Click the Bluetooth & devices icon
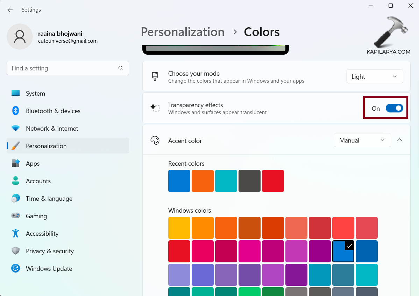The height and width of the screenshot is (296, 419). [x=15, y=111]
